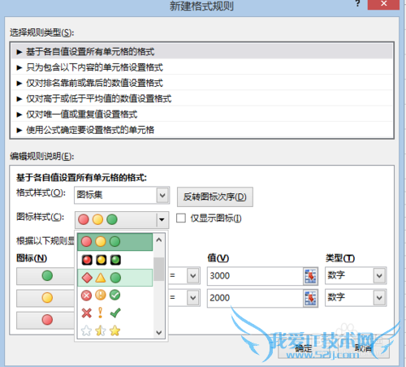Choose the cross, exclamation, checkmark symbols set
The width and height of the screenshot is (406, 367).
tap(115, 313)
